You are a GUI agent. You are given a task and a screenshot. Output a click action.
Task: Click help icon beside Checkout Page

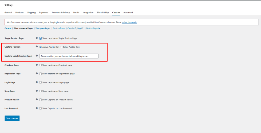(37, 65)
